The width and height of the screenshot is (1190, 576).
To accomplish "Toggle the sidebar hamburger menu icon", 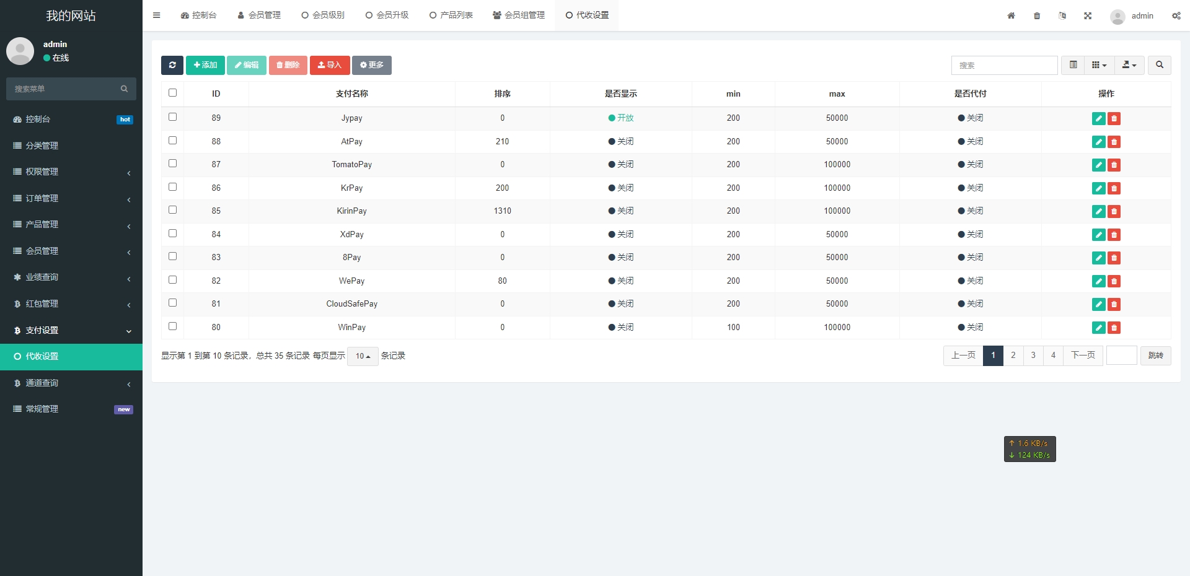I will coord(157,15).
